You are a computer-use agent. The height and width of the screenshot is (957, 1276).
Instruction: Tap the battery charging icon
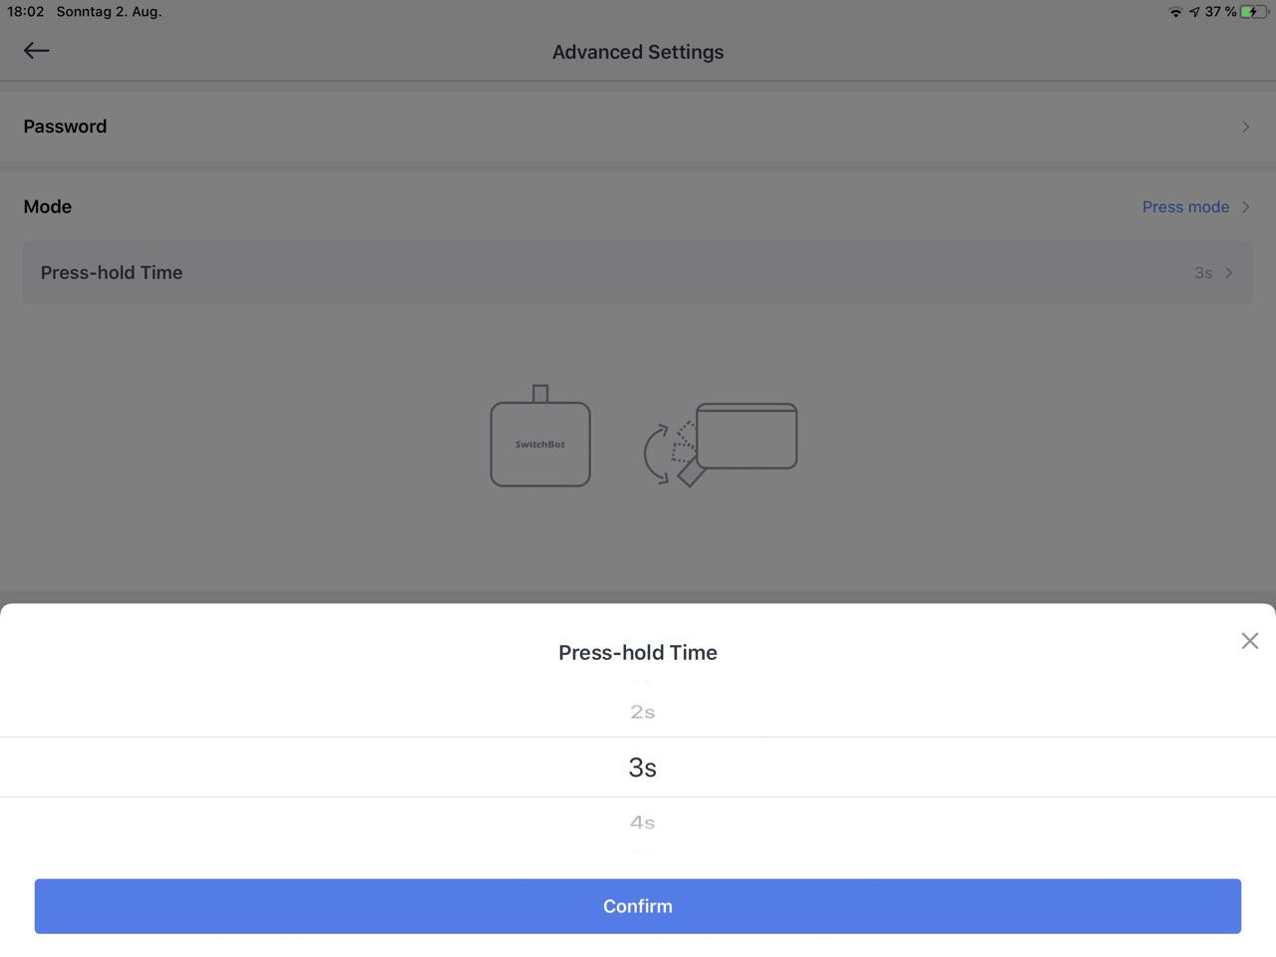[1254, 12]
